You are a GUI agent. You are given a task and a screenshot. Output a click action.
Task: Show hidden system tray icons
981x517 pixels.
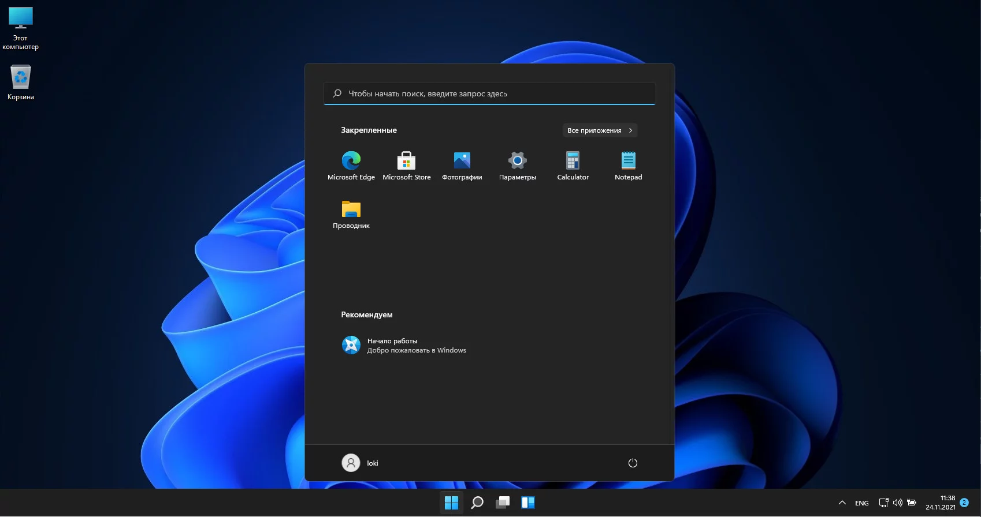[842, 503]
